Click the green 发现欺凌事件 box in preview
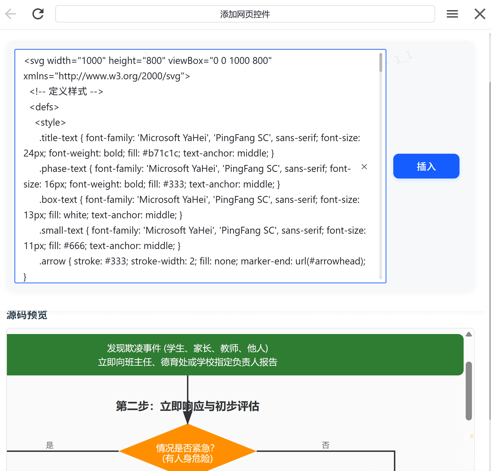Screen dimensions: 491x471 click(x=188, y=355)
